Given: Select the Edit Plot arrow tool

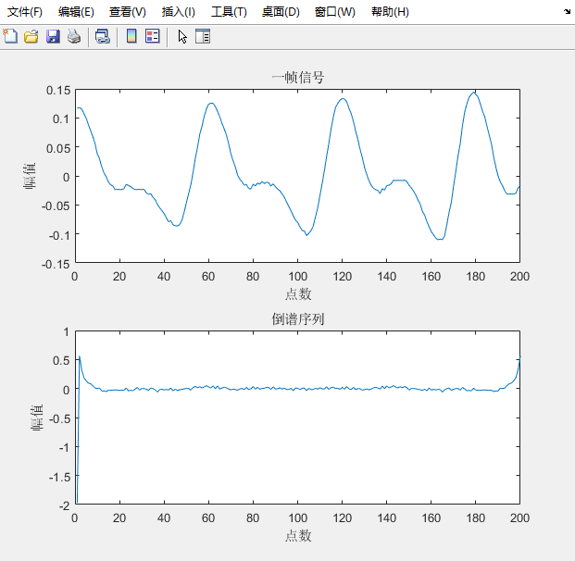Looking at the screenshot, I should coord(182,37).
